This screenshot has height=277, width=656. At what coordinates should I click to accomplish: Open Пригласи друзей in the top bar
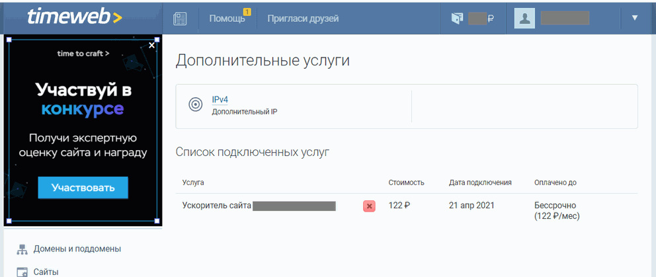point(303,19)
